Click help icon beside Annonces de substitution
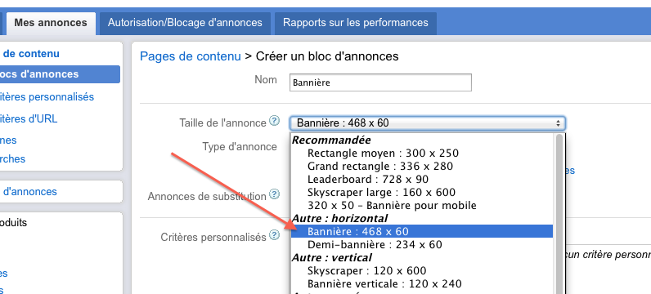This screenshot has width=651, height=294. point(274,194)
